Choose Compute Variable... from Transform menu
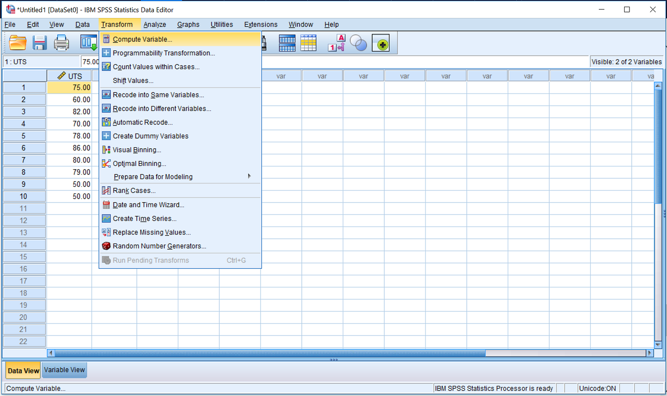 [180, 39]
